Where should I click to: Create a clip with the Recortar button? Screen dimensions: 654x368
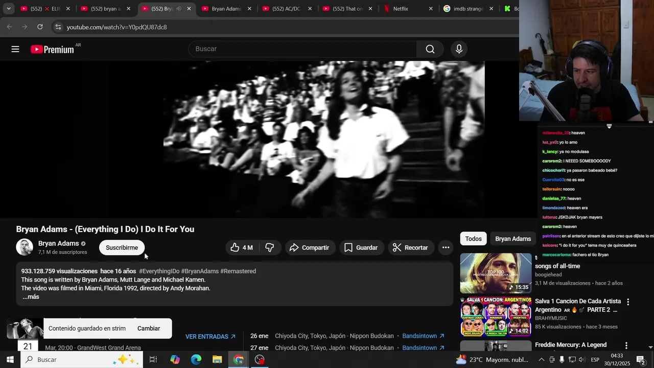pyautogui.click(x=410, y=247)
